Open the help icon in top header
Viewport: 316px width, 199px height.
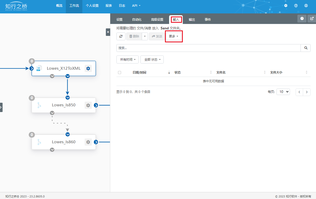coord(296,5)
